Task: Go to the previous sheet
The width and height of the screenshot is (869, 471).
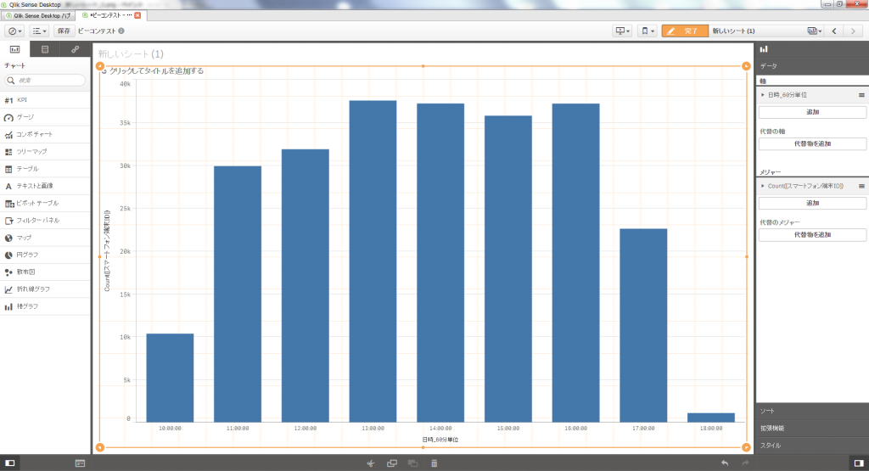Action: coord(834,31)
